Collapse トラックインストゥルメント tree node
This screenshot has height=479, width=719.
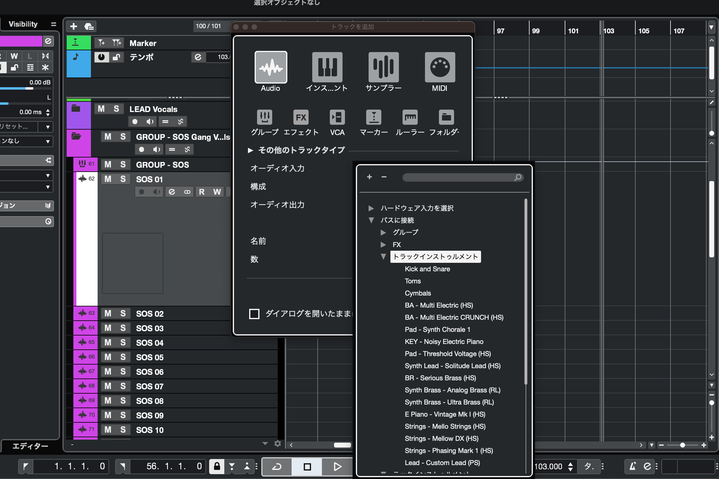tap(383, 257)
